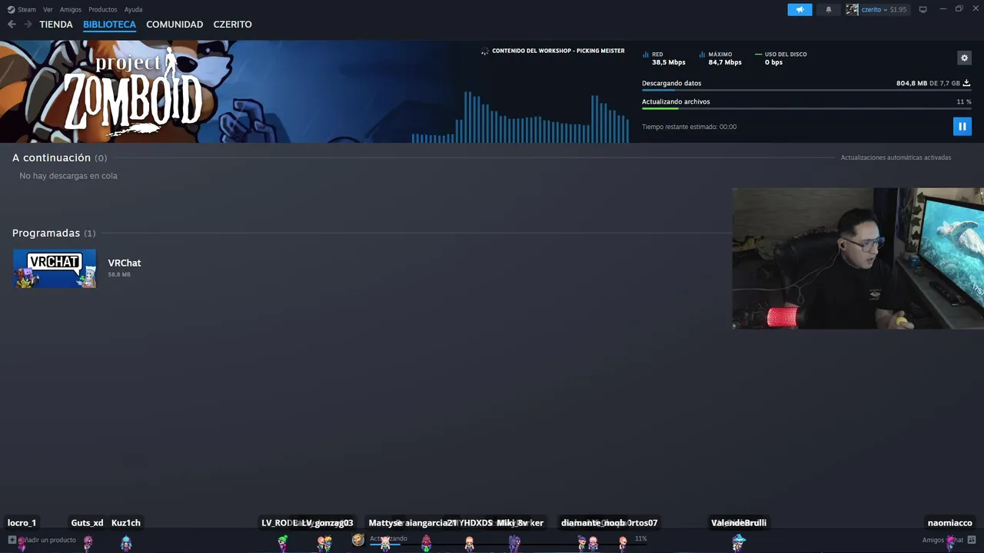Click the VRChat title in Programadas
Screen dimensions: 984x553
click(125, 263)
